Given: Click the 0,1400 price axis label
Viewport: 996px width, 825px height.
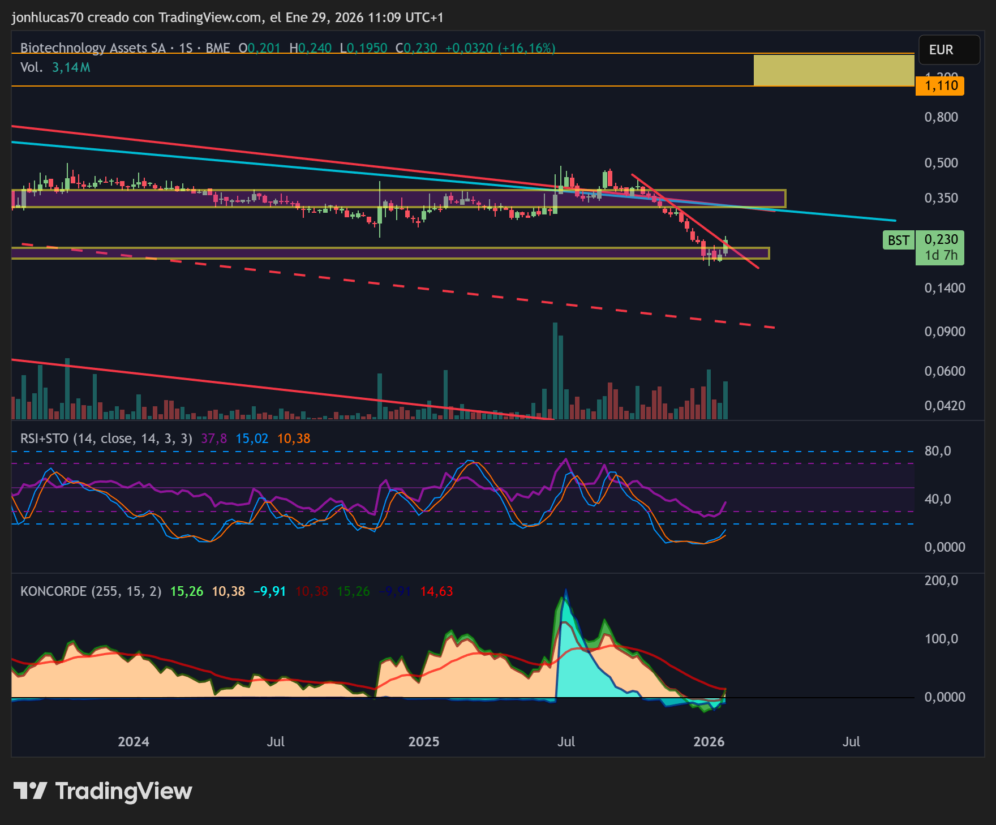Looking at the screenshot, I should [945, 288].
